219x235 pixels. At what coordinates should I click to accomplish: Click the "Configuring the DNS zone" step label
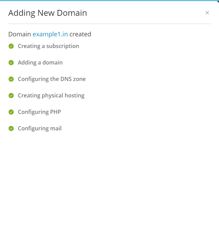tap(52, 79)
